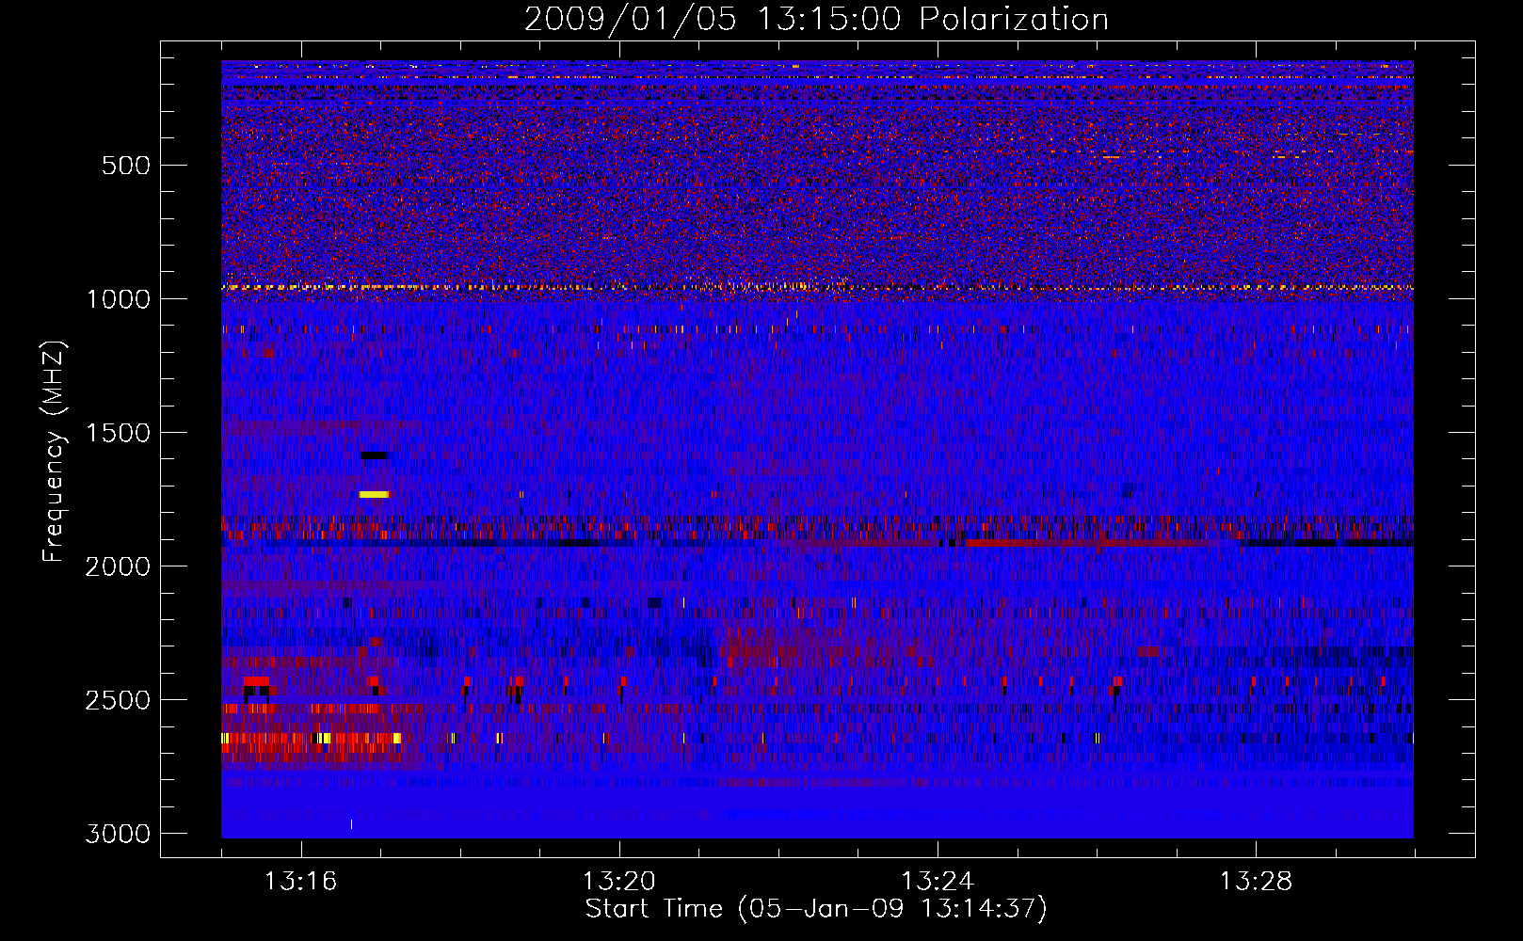Click the 13:20 time tick label
This screenshot has width=1523, height=941.
click(x=619, y=882)
